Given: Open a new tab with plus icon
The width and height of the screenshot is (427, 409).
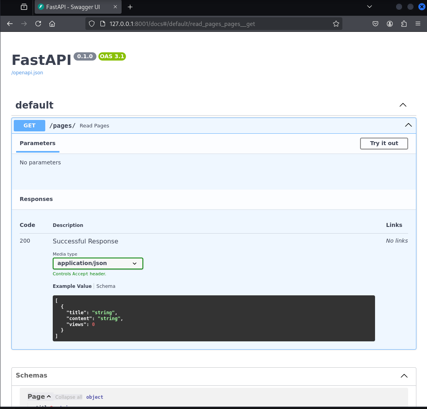Looking at the screenshot, I should [130, 7].
